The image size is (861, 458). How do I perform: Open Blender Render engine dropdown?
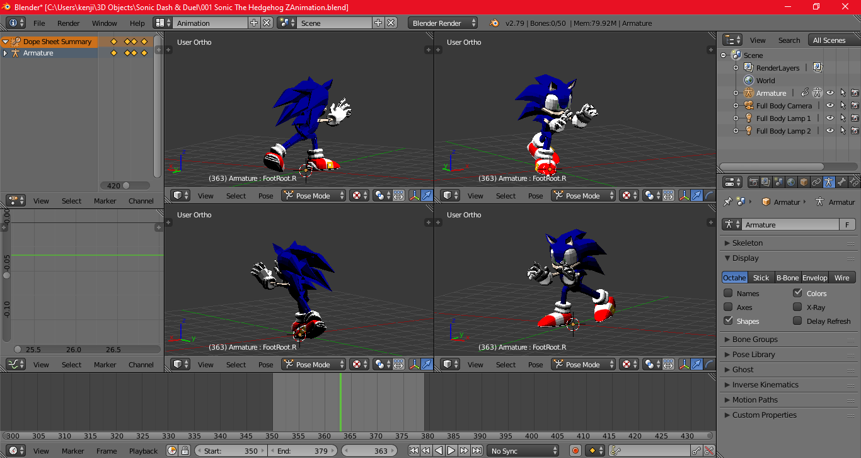click(442, 23)
